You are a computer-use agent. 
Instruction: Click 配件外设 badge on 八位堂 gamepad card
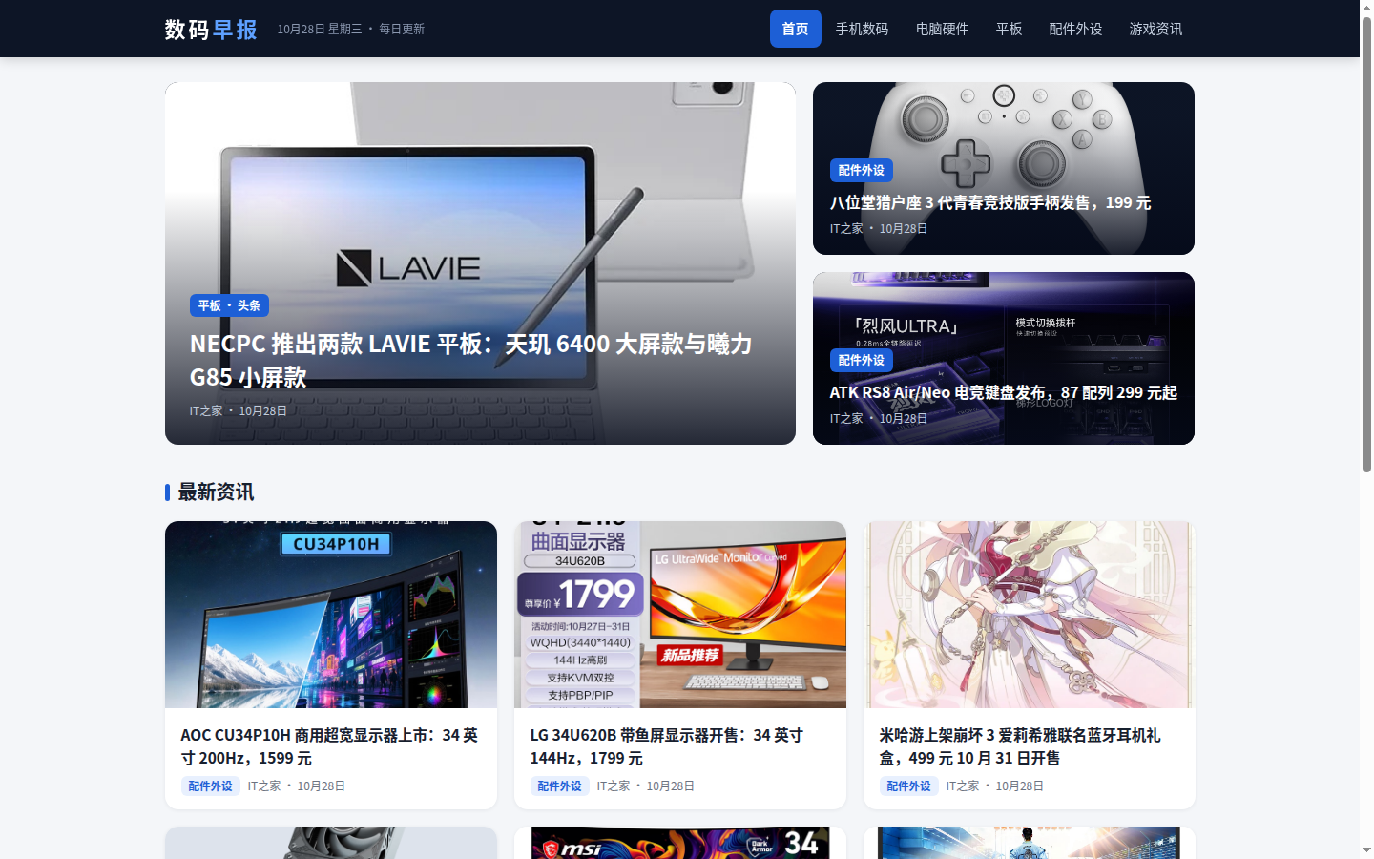point(861,170)
